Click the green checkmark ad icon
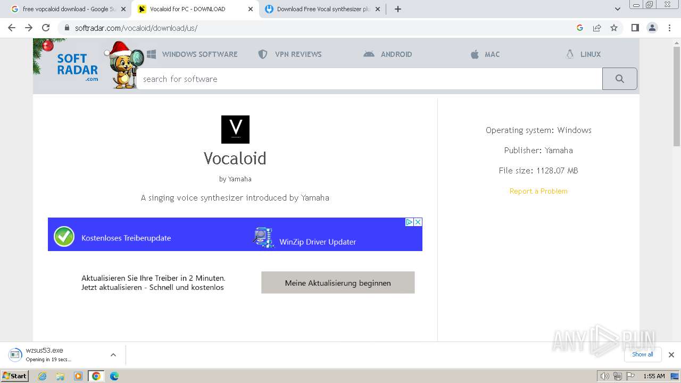This screenshot has width=681, height=383. (x=64, y=237)
